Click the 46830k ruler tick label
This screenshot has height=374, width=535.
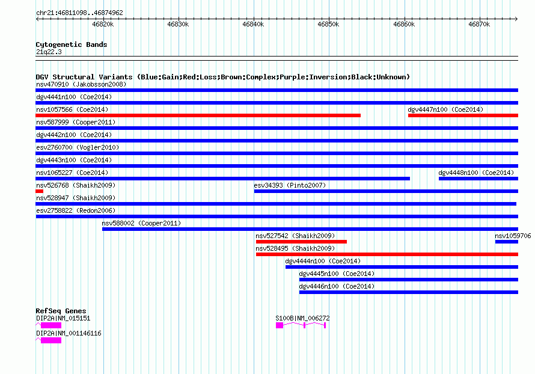pos(178,24)
